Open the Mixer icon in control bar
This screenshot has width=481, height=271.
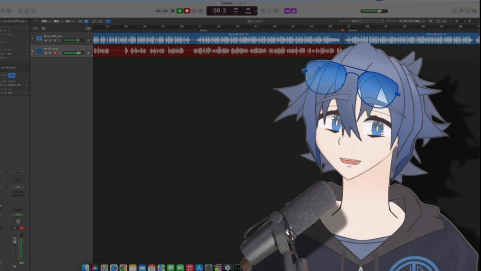tap(27, 11)
